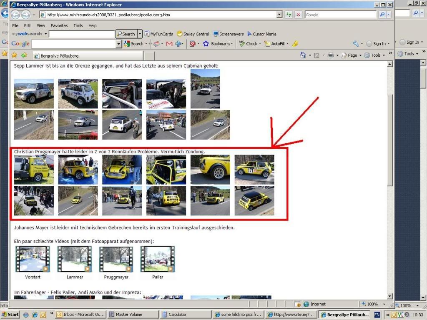
Task: Open the Tools menu in menu bar
Action: point(78,25)
